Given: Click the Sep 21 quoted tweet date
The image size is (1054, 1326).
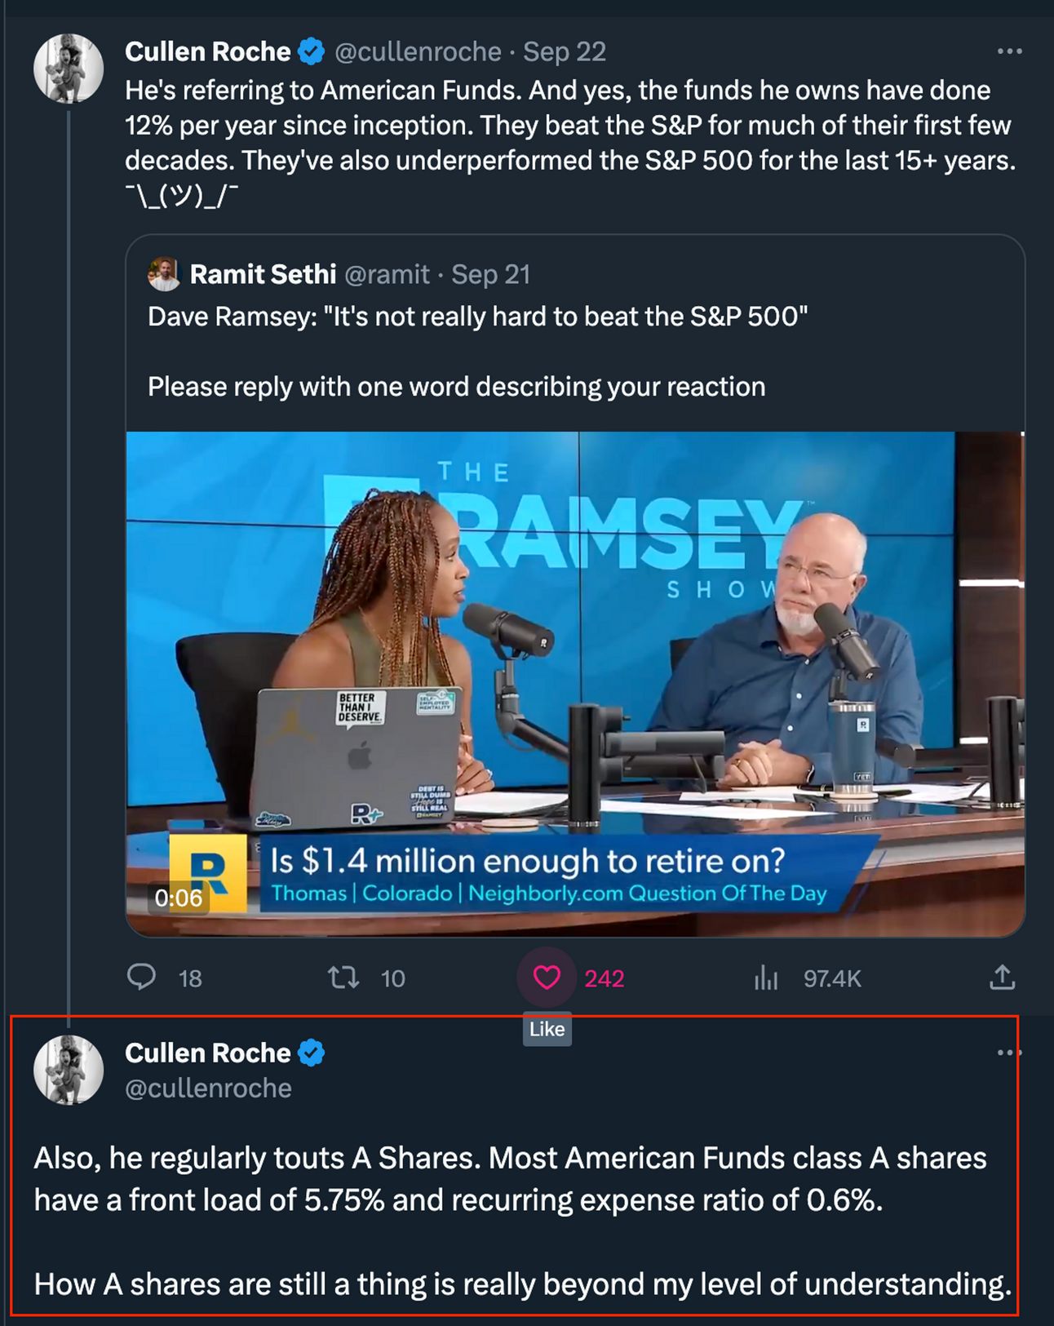Looking at the screenshot, I should point(490,274).
